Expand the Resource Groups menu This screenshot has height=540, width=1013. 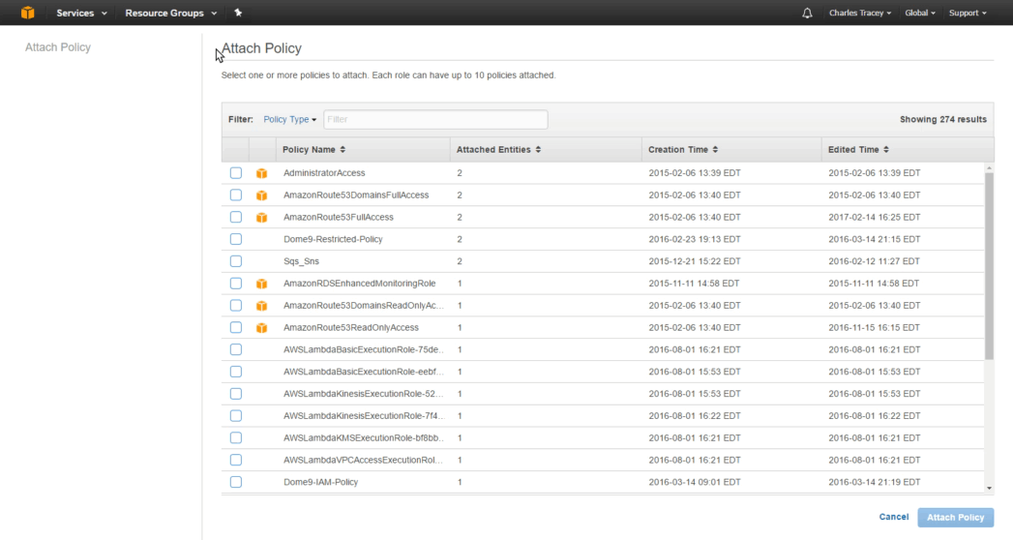170,13
